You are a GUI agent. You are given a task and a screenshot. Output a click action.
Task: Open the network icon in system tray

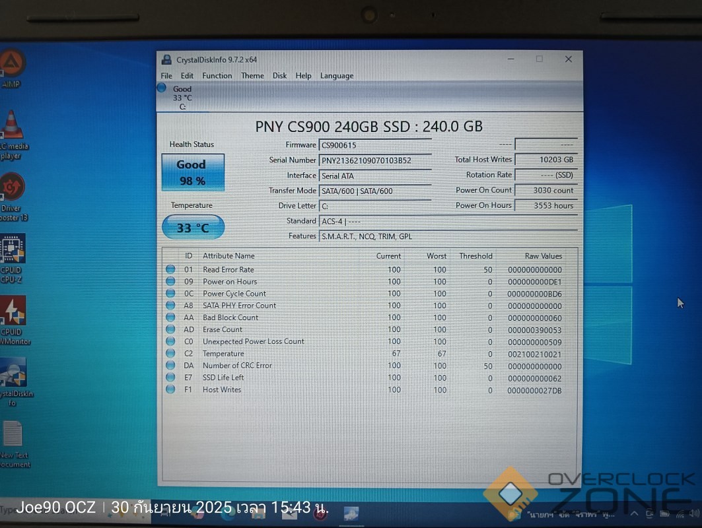tap(680, 513)
